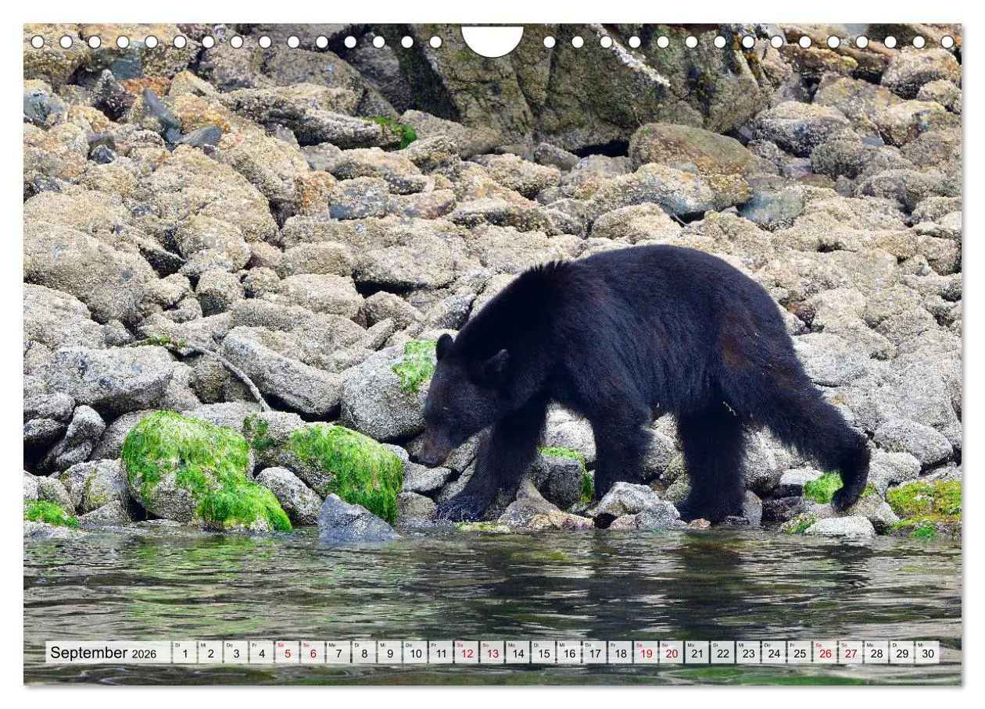
Task: Select red Sunday date 6
Action: tap(312, 653)
